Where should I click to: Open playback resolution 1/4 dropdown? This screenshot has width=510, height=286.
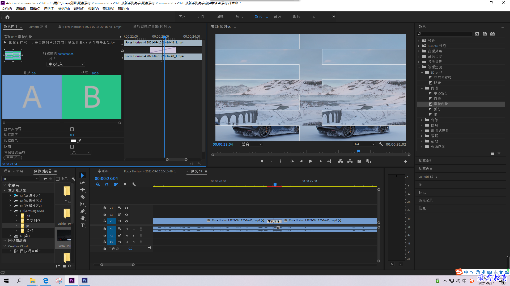point(364,144)
